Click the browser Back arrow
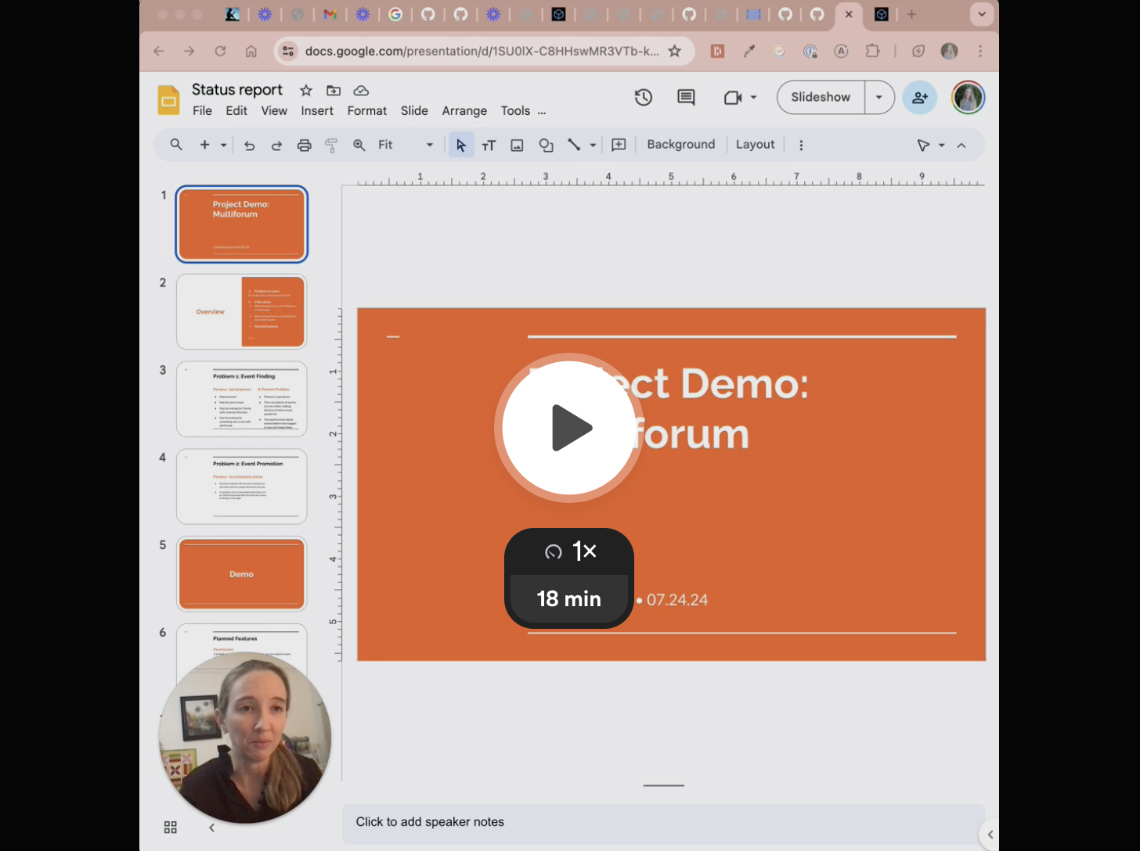The height and width of the screenshot is (851, 1140). tap(159, 51)
